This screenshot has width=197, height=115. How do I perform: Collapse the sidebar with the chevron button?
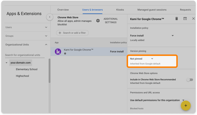tap(50, 17)
